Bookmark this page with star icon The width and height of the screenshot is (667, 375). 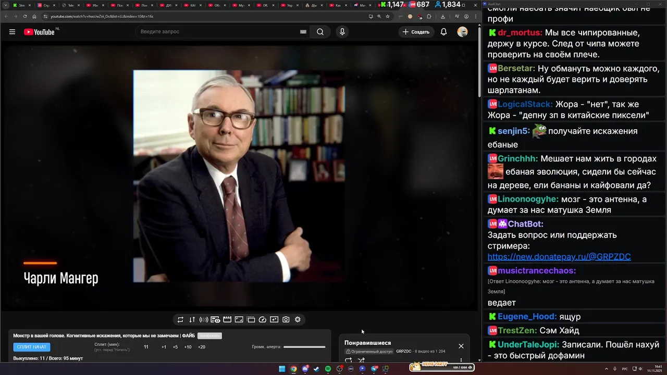click(x=388, y=16)
